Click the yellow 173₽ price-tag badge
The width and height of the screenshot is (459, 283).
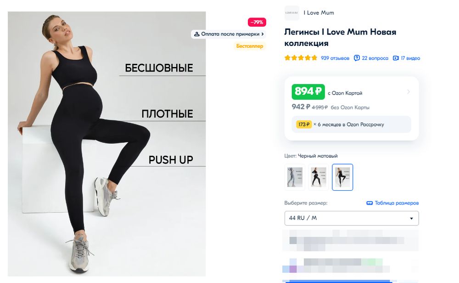coord(304,124)
